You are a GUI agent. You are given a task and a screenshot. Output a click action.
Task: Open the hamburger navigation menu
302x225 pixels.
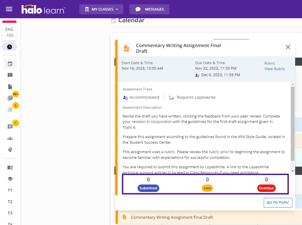(9, 9)
